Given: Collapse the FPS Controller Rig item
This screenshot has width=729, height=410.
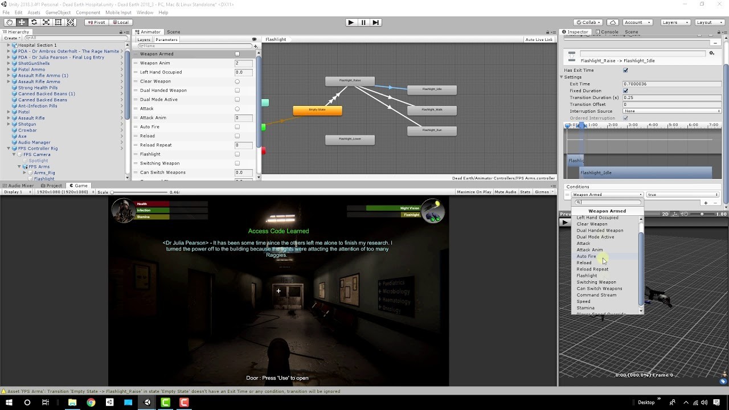Looking at the screenshot, I should [x=9, y=149].
